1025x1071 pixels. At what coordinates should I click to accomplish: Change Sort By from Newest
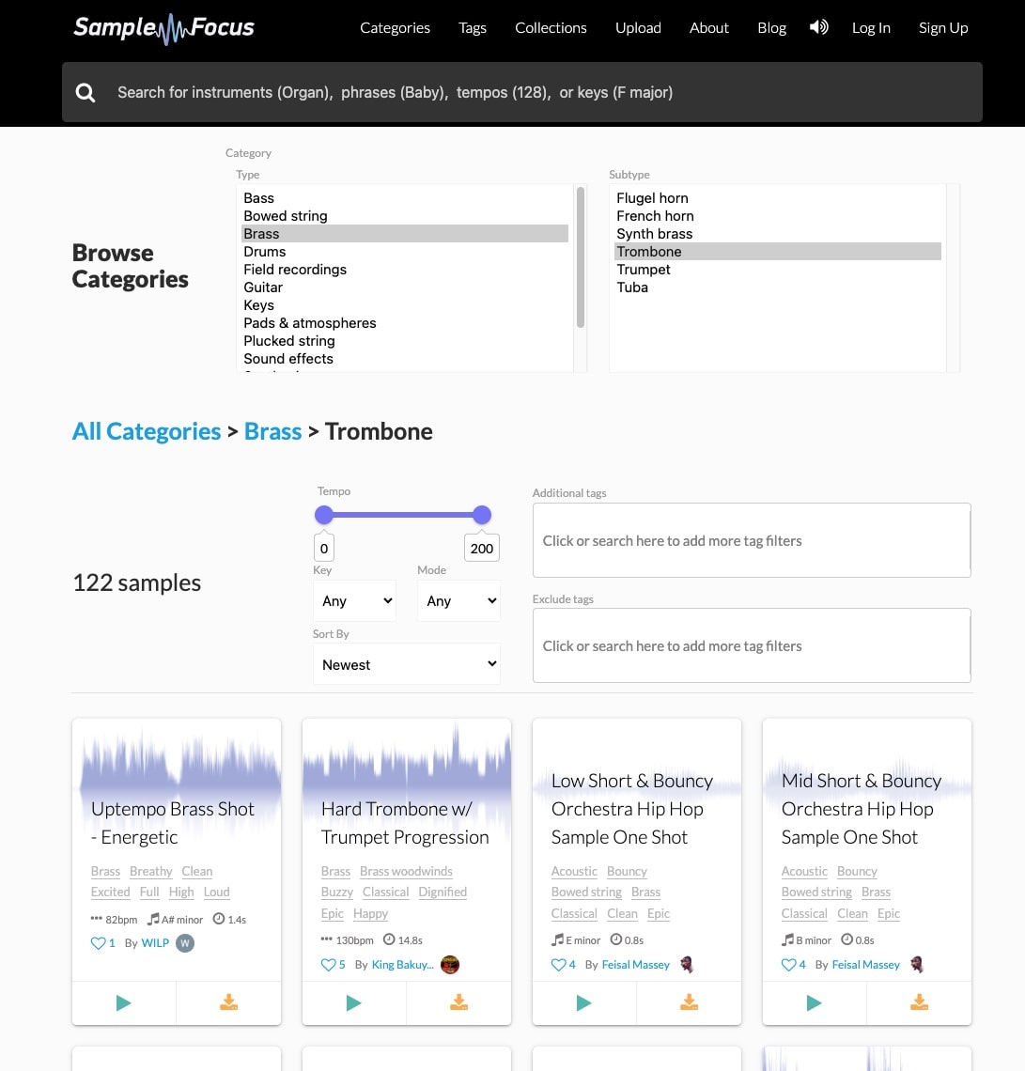coord(406,664)
